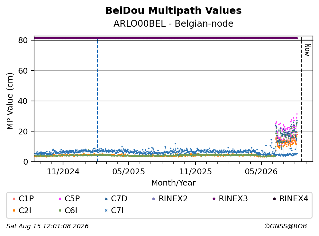
Task: Click the y-axis value 80
Action: [23, 40]
